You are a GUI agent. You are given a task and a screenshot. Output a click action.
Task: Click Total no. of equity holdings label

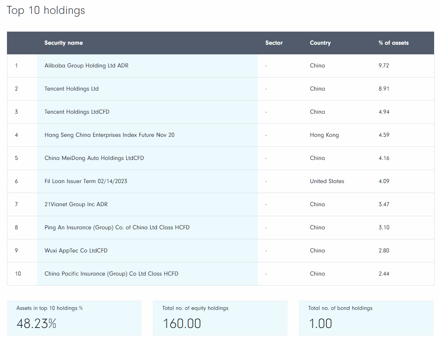click(x=195, y=308)
